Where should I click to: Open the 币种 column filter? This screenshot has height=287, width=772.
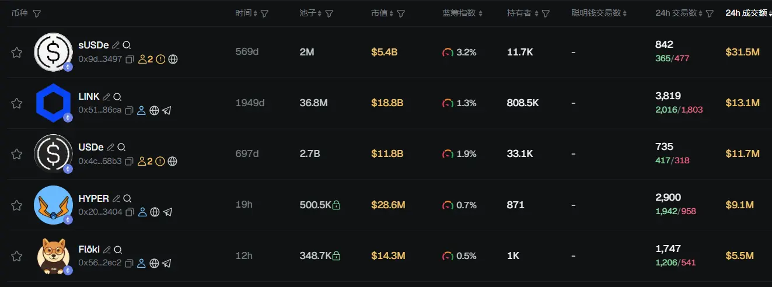(37, 13)
